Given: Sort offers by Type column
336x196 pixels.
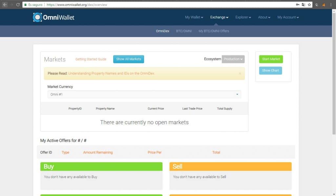Looking at the screenshot, I should coord(65,152).
